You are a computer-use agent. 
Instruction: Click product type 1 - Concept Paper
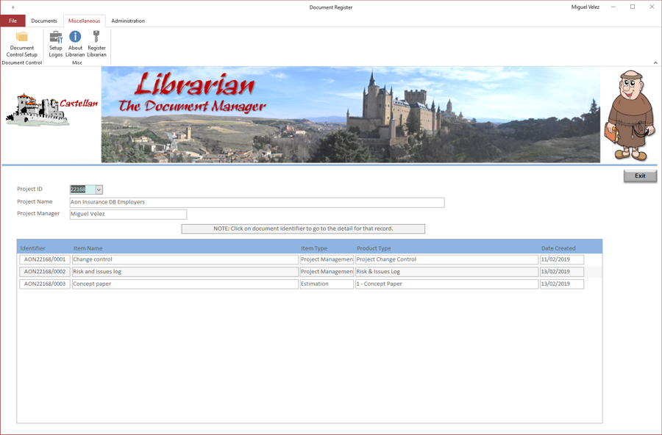click(446, 284)
